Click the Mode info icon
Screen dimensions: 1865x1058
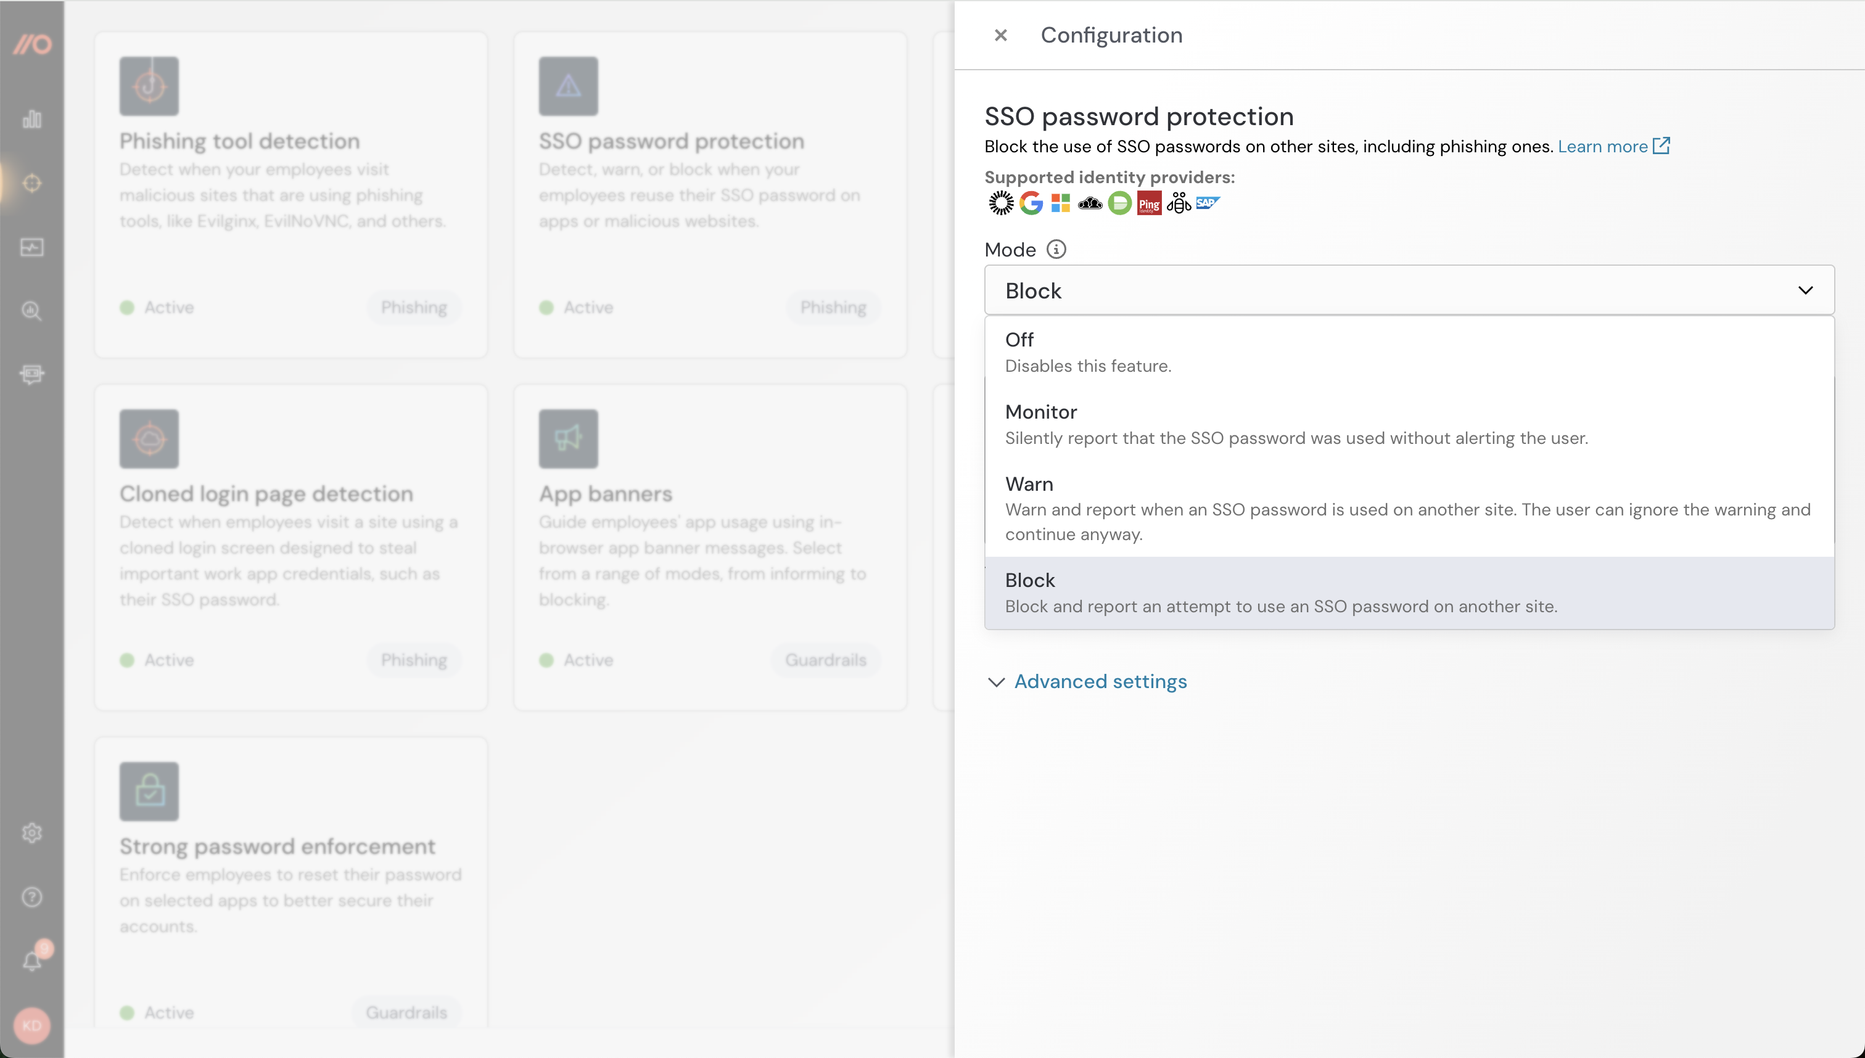(1056, 249)
